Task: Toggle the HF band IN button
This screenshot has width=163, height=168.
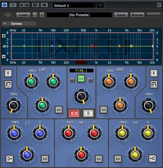Action: click(x=118, y=159)
